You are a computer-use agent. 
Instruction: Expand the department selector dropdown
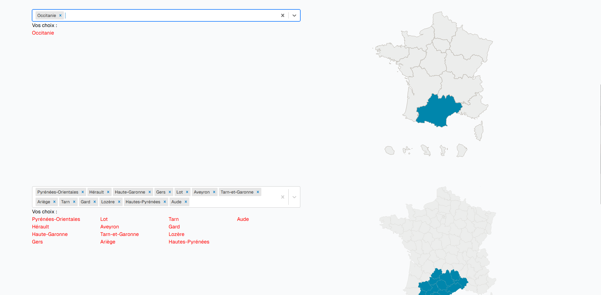click(x=294, y=197)
